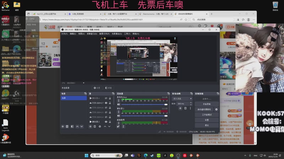Mute the 麦克风/Aux speaker icon
The width and height of the screenshot is (284, 159).
tap(119, 104)
